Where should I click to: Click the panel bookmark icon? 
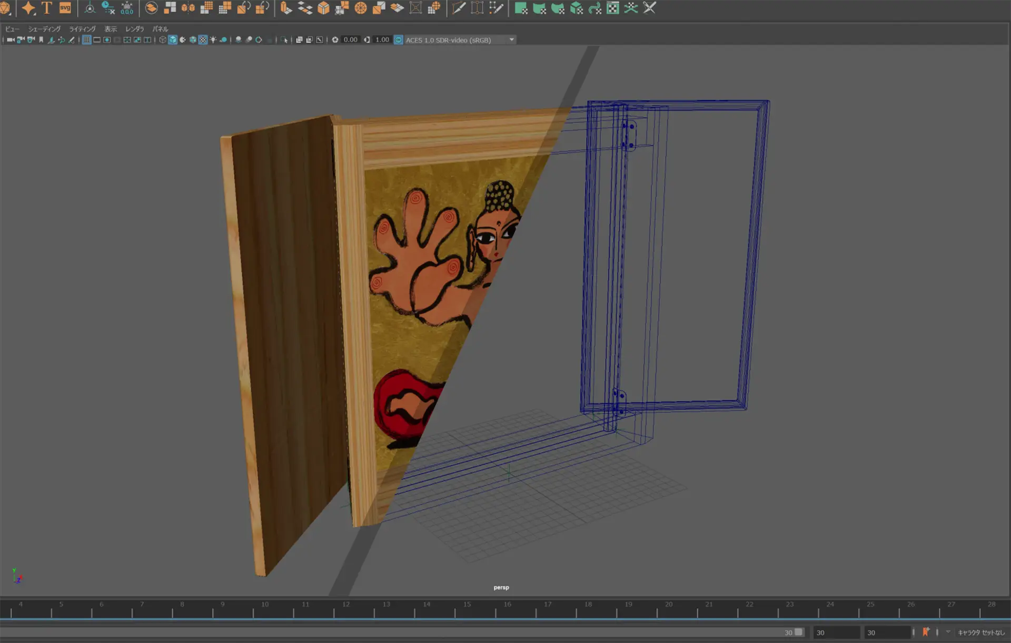(41, 40)
